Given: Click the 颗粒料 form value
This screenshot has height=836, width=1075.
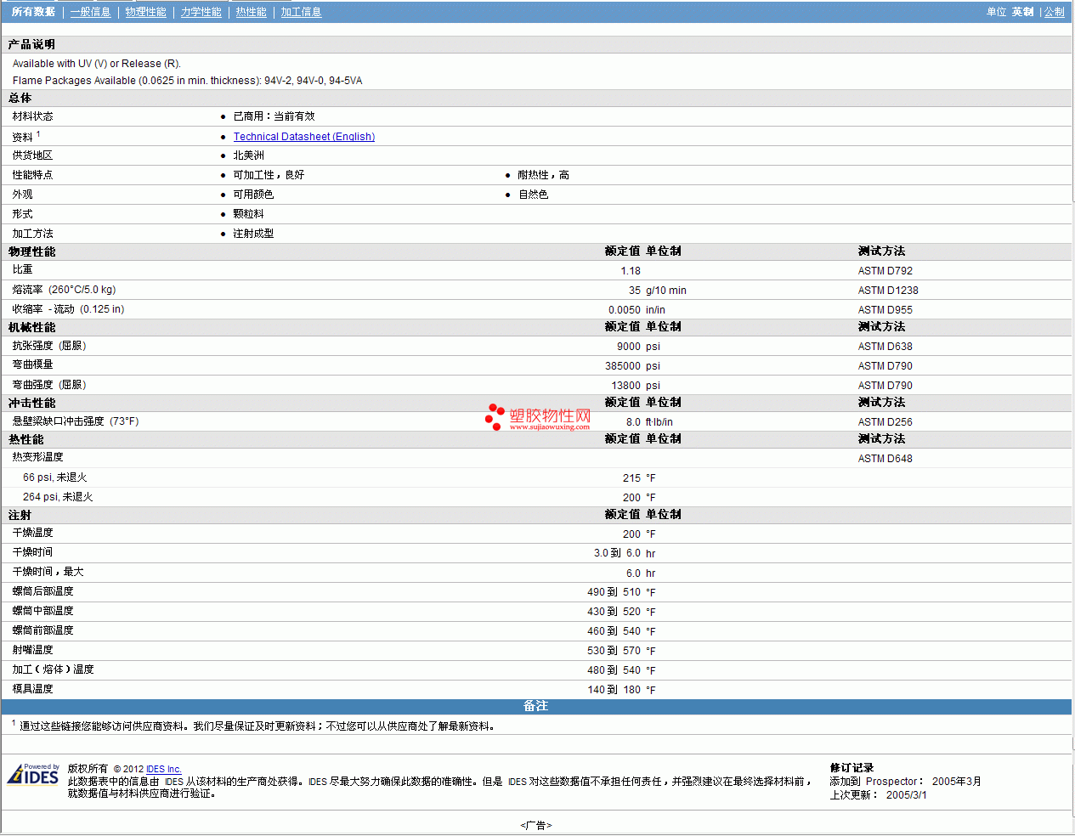Looking at the screenshot, I should coord(248,214).
